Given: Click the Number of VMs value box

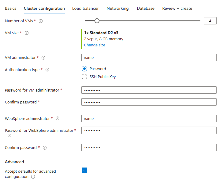Looking at the screenshot, I should [x=210, y=21].
